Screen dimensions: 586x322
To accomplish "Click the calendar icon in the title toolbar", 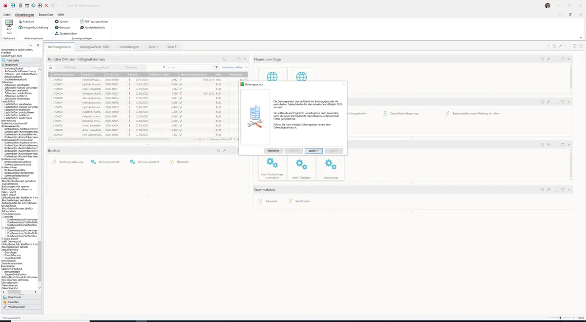I will (27, 5).
